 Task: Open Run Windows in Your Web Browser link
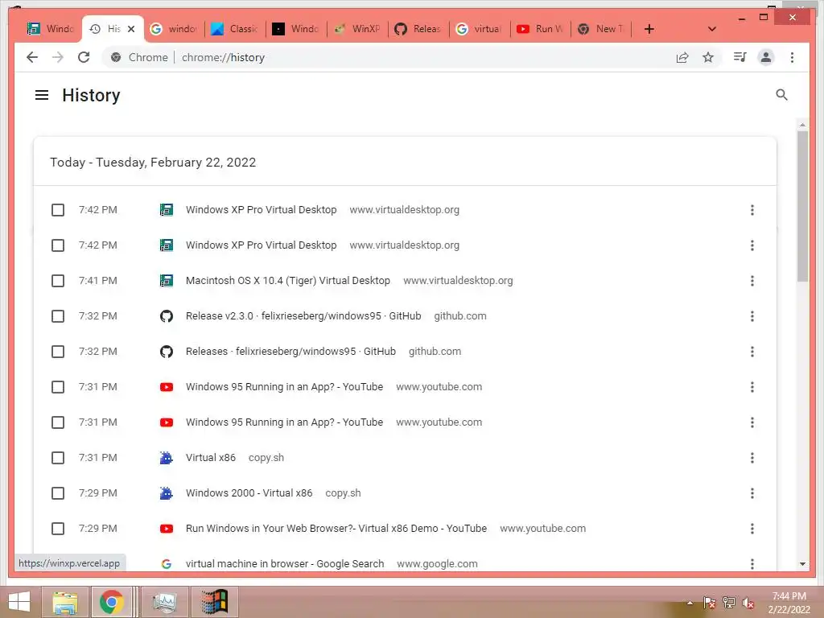(x=336, y=529)
